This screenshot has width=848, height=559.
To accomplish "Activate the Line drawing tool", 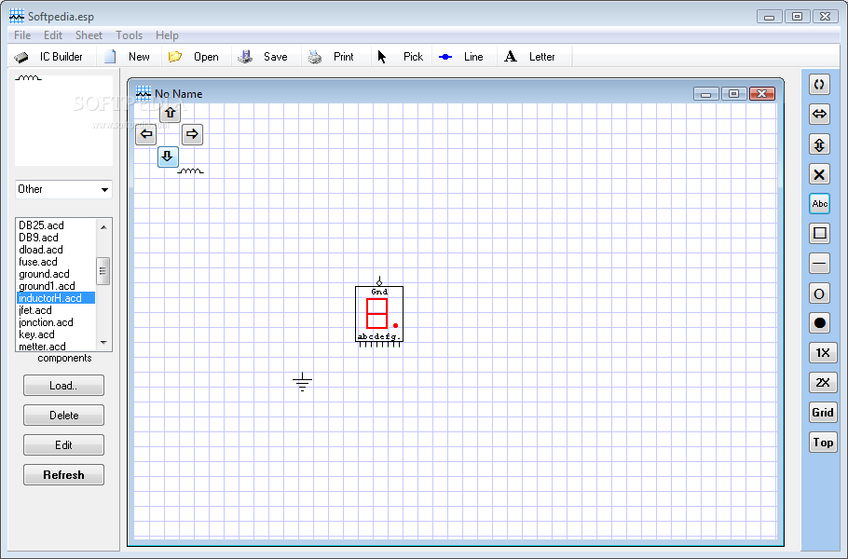I will (461, 57).
